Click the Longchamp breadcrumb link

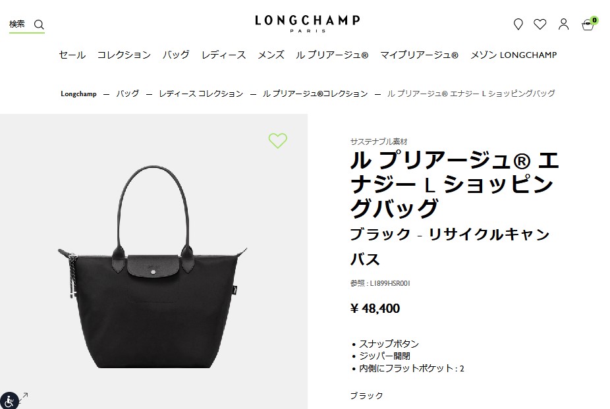[x=78, y=94]
